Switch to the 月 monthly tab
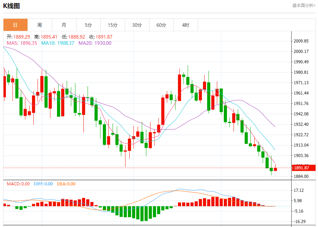The height and width of the screenshot is (227, 318). 64,25
